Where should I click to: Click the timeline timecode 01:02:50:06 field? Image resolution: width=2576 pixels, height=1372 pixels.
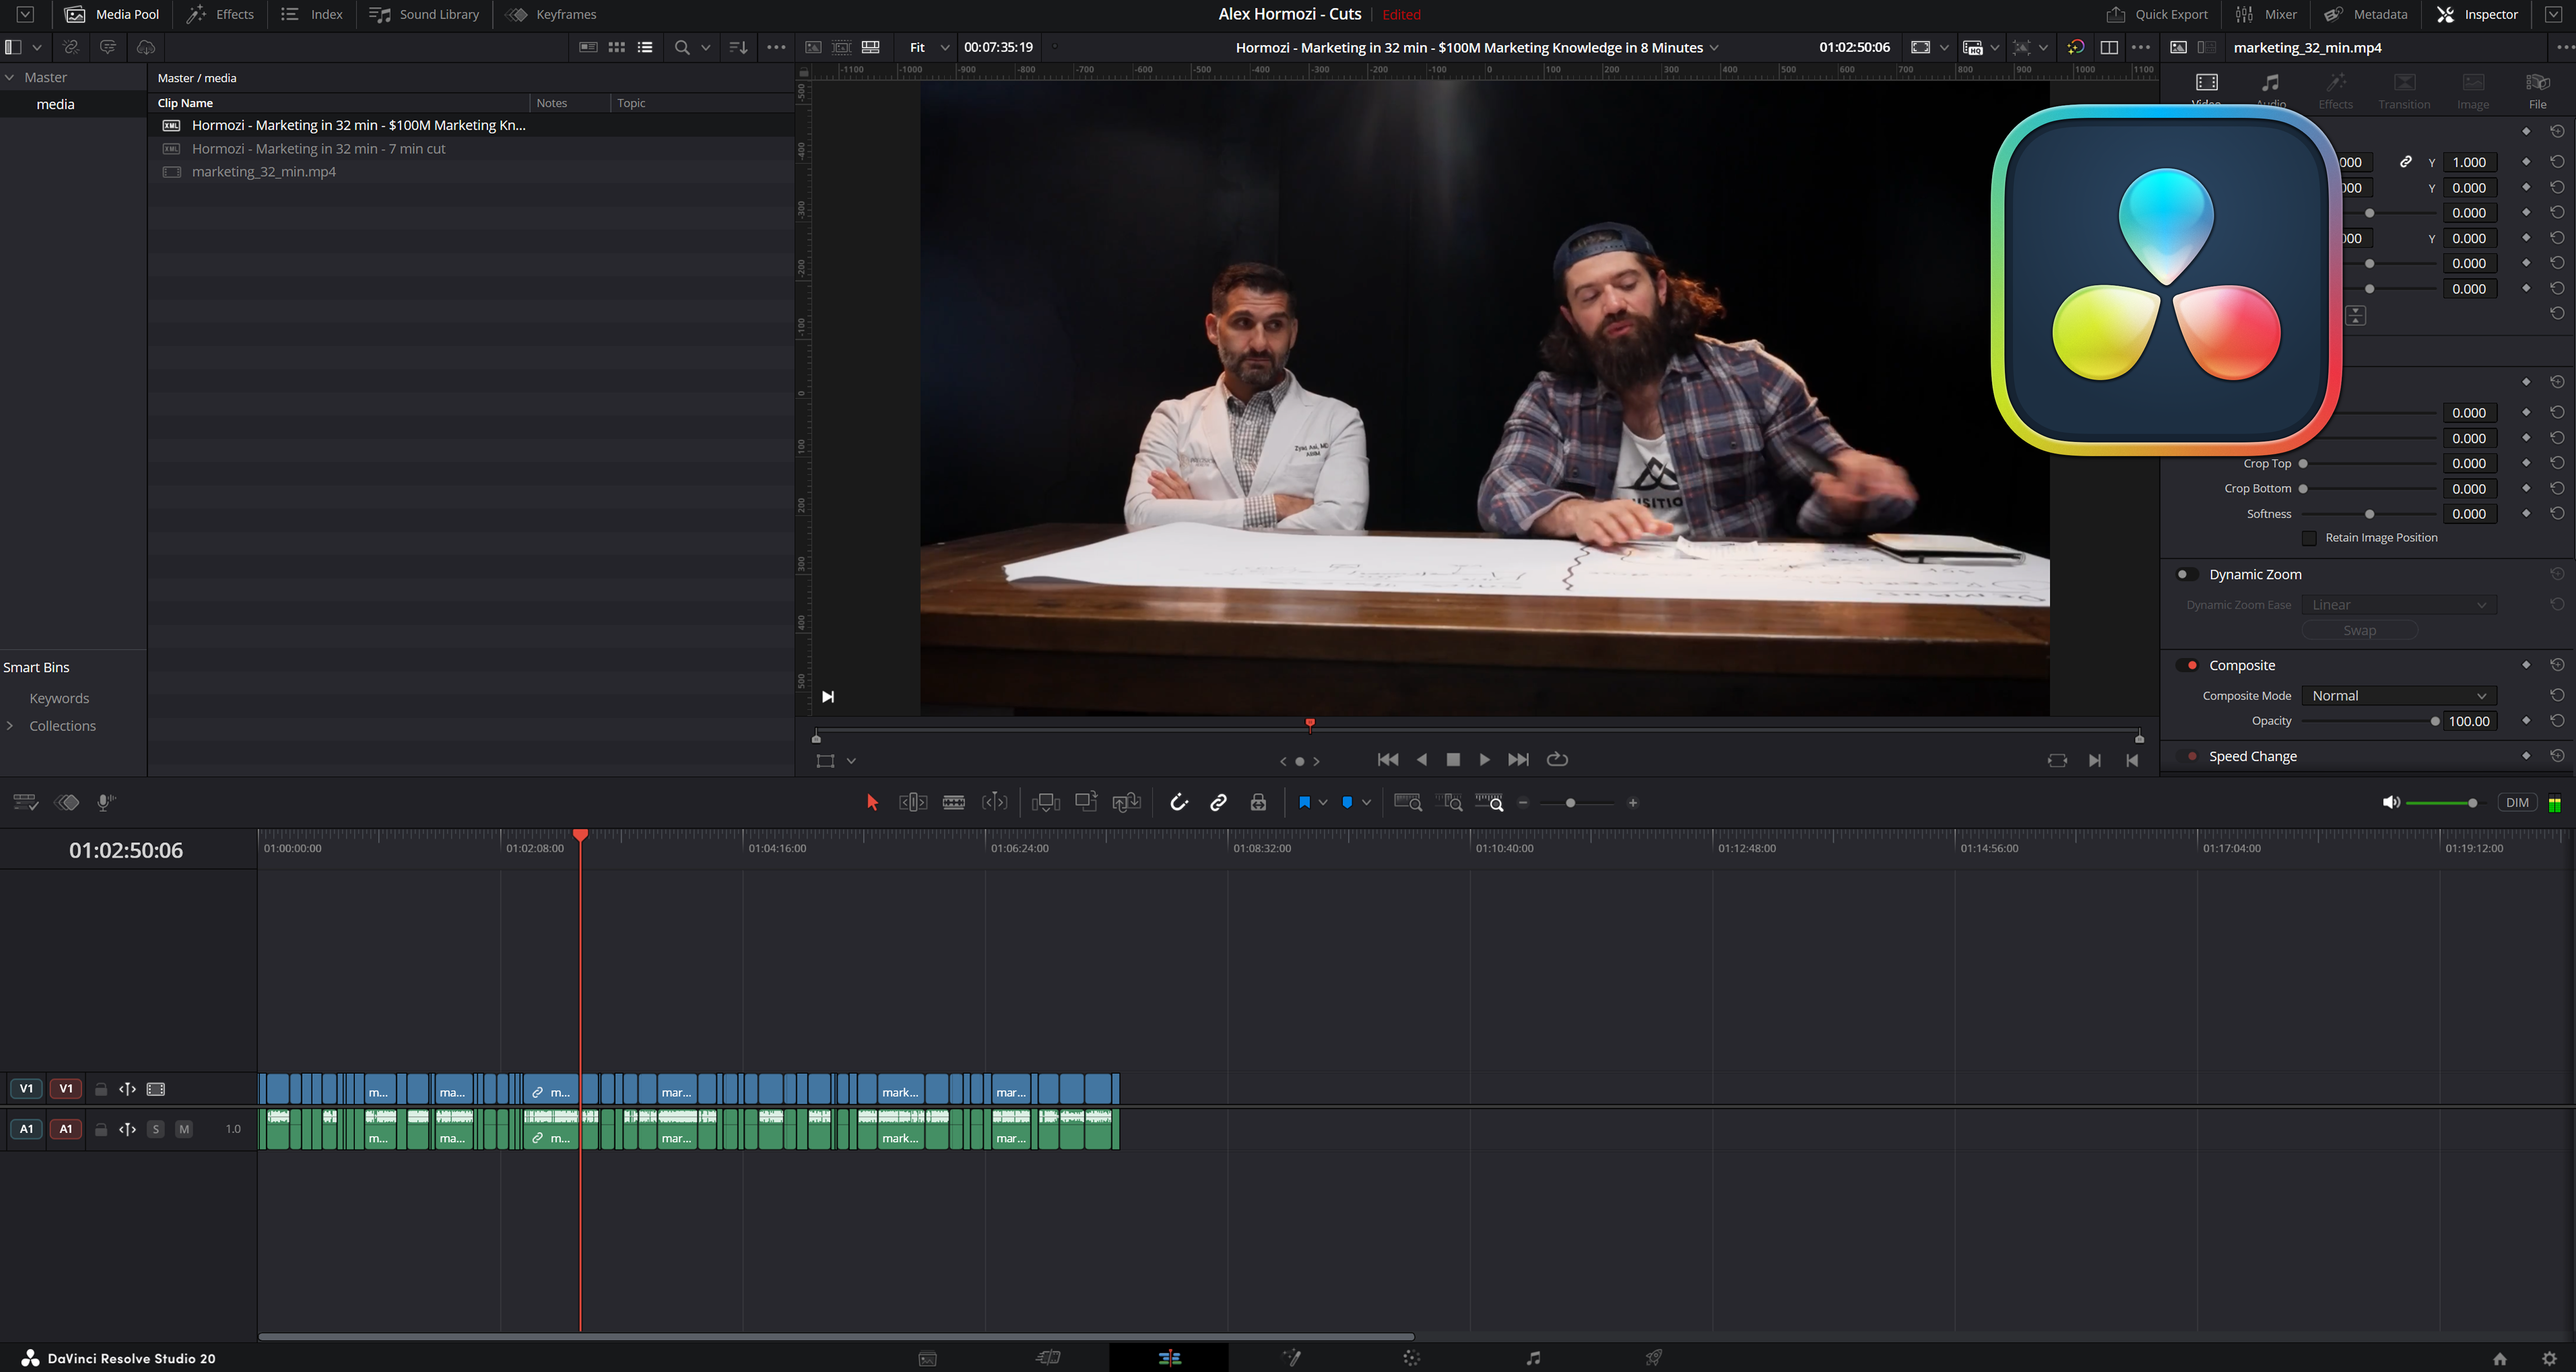pyautogui.click(x=126, y=850)
